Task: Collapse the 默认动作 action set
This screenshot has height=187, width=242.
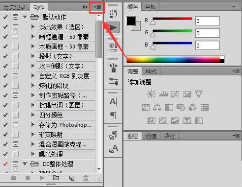Action: (x=25, y=17)
